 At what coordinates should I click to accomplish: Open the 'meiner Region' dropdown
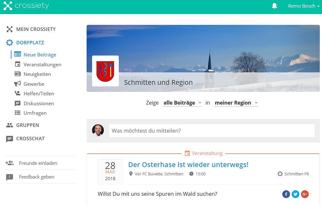click(x=236, y=103)
